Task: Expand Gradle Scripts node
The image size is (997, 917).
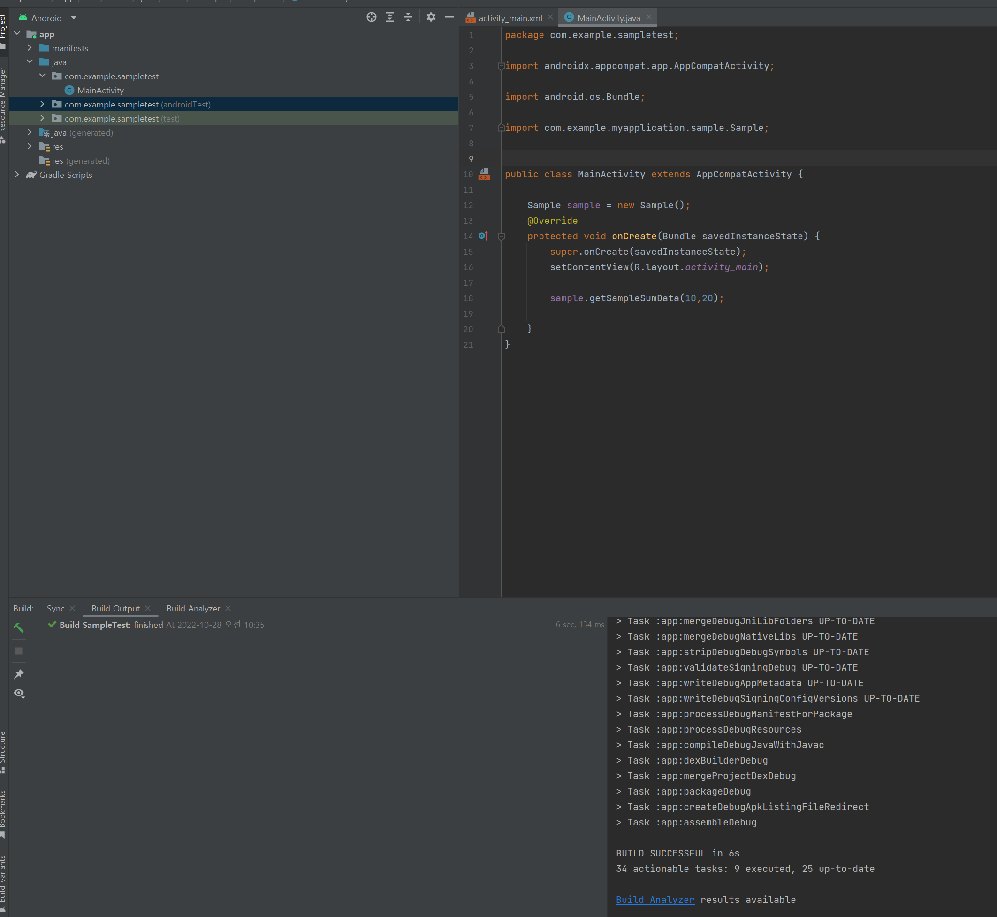Action: click(17, 175)
